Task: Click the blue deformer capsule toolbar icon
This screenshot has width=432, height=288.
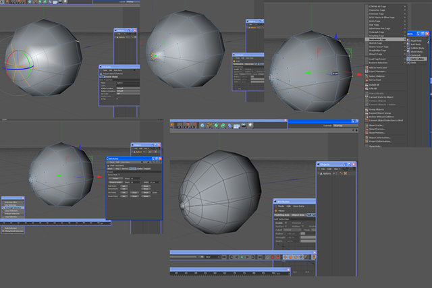Action: [230, 125]
